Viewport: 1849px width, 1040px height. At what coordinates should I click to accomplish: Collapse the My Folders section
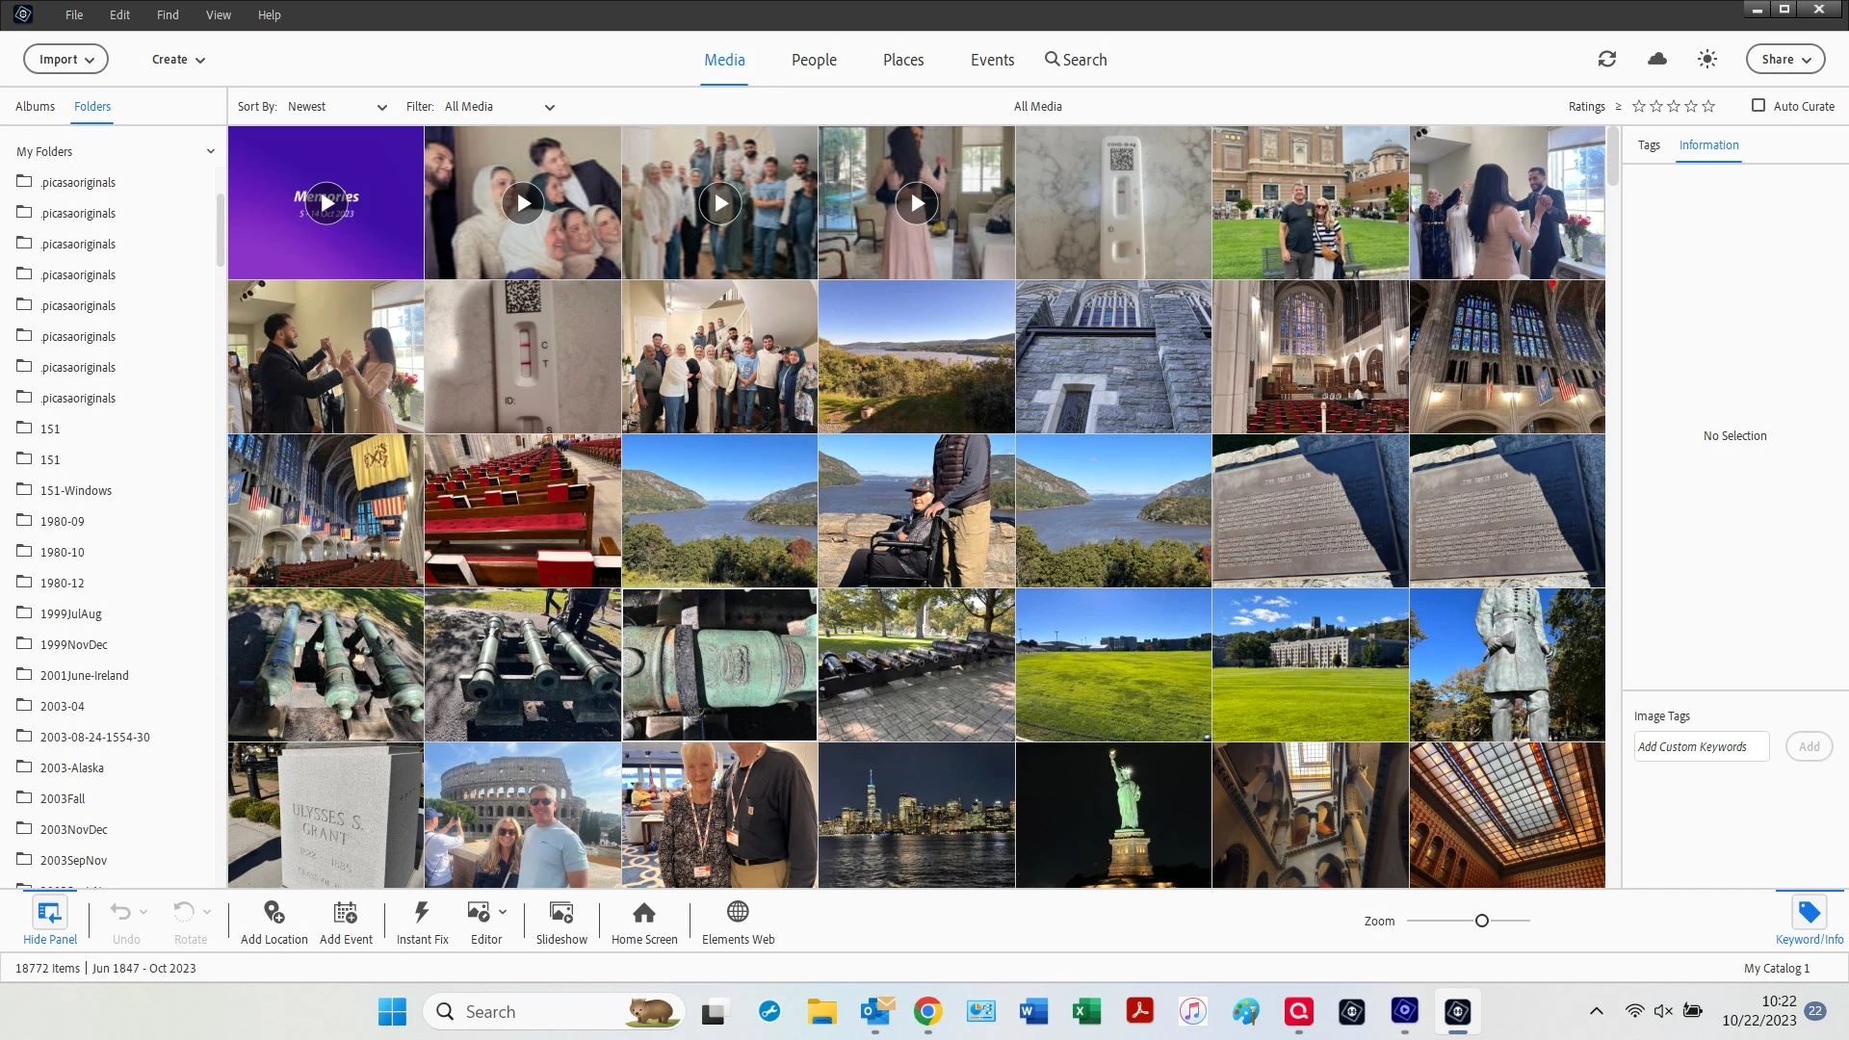211,151
